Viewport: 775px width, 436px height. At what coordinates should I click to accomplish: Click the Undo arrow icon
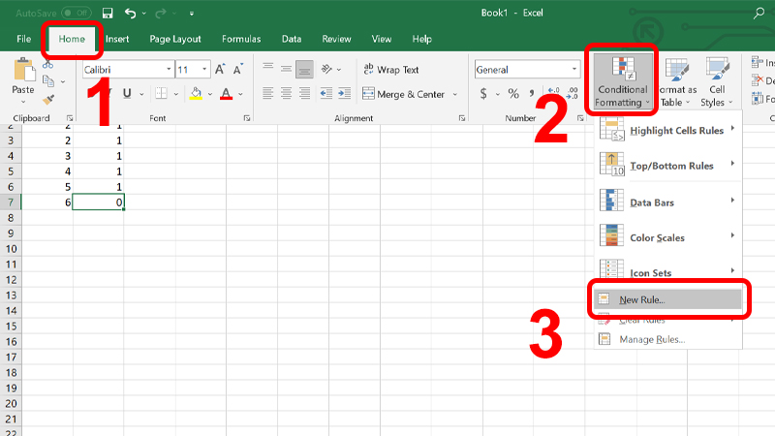point(130,14)
